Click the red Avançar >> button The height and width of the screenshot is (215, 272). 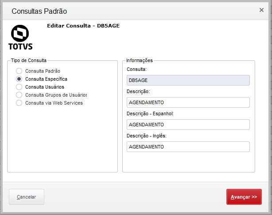[244, 197]
